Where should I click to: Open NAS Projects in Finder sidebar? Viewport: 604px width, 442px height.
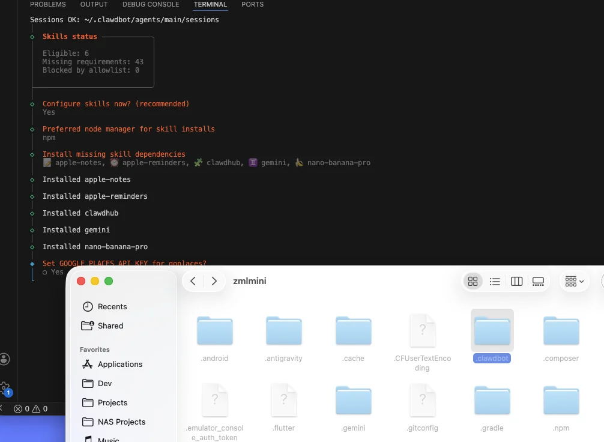pyautogui.click(x=122, y=422)
